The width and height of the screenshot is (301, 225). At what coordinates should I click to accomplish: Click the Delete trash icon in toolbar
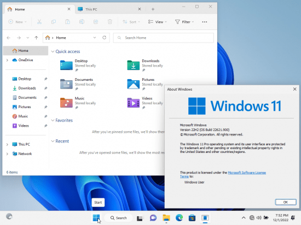tap(109, 22)
